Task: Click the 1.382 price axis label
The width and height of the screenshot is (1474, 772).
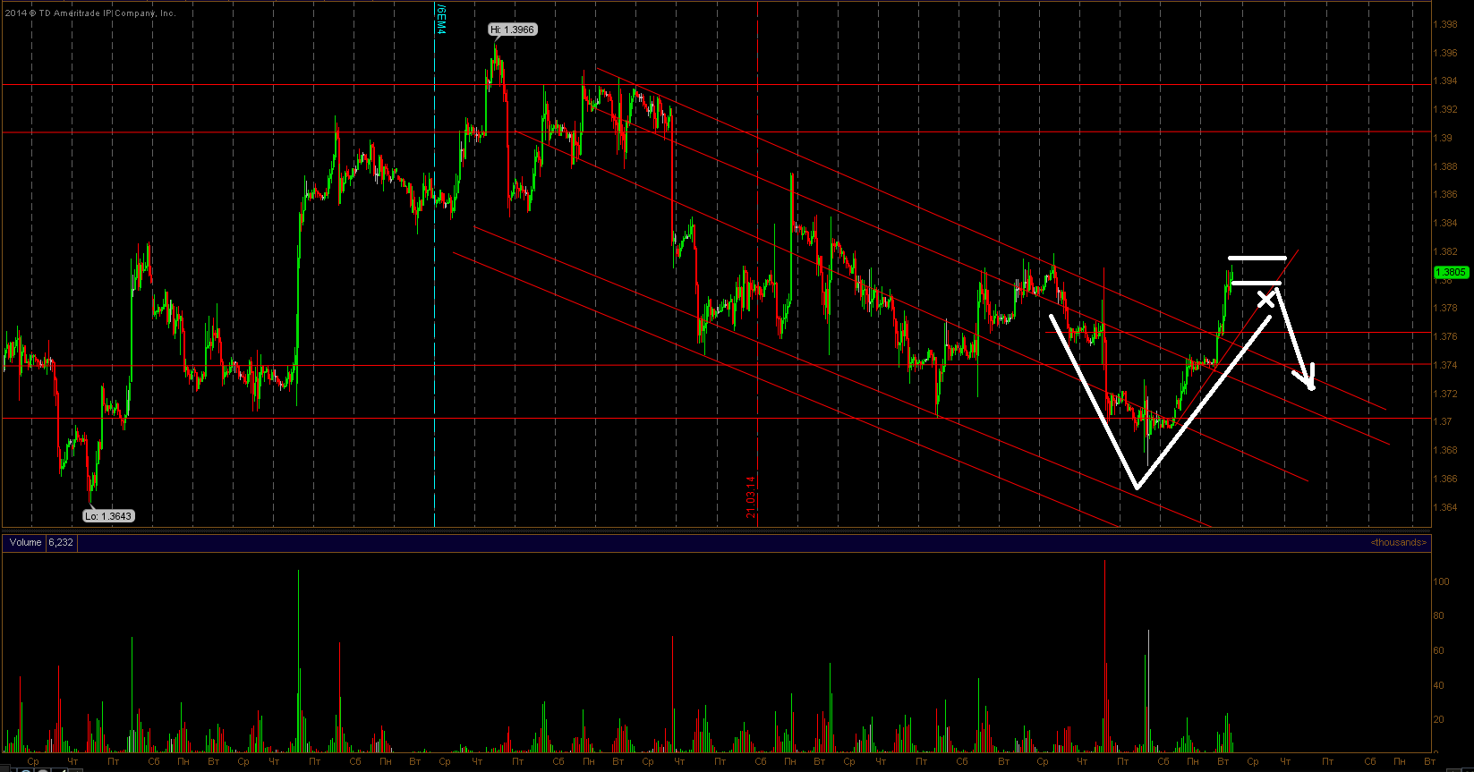Action: coord(1446,251)
